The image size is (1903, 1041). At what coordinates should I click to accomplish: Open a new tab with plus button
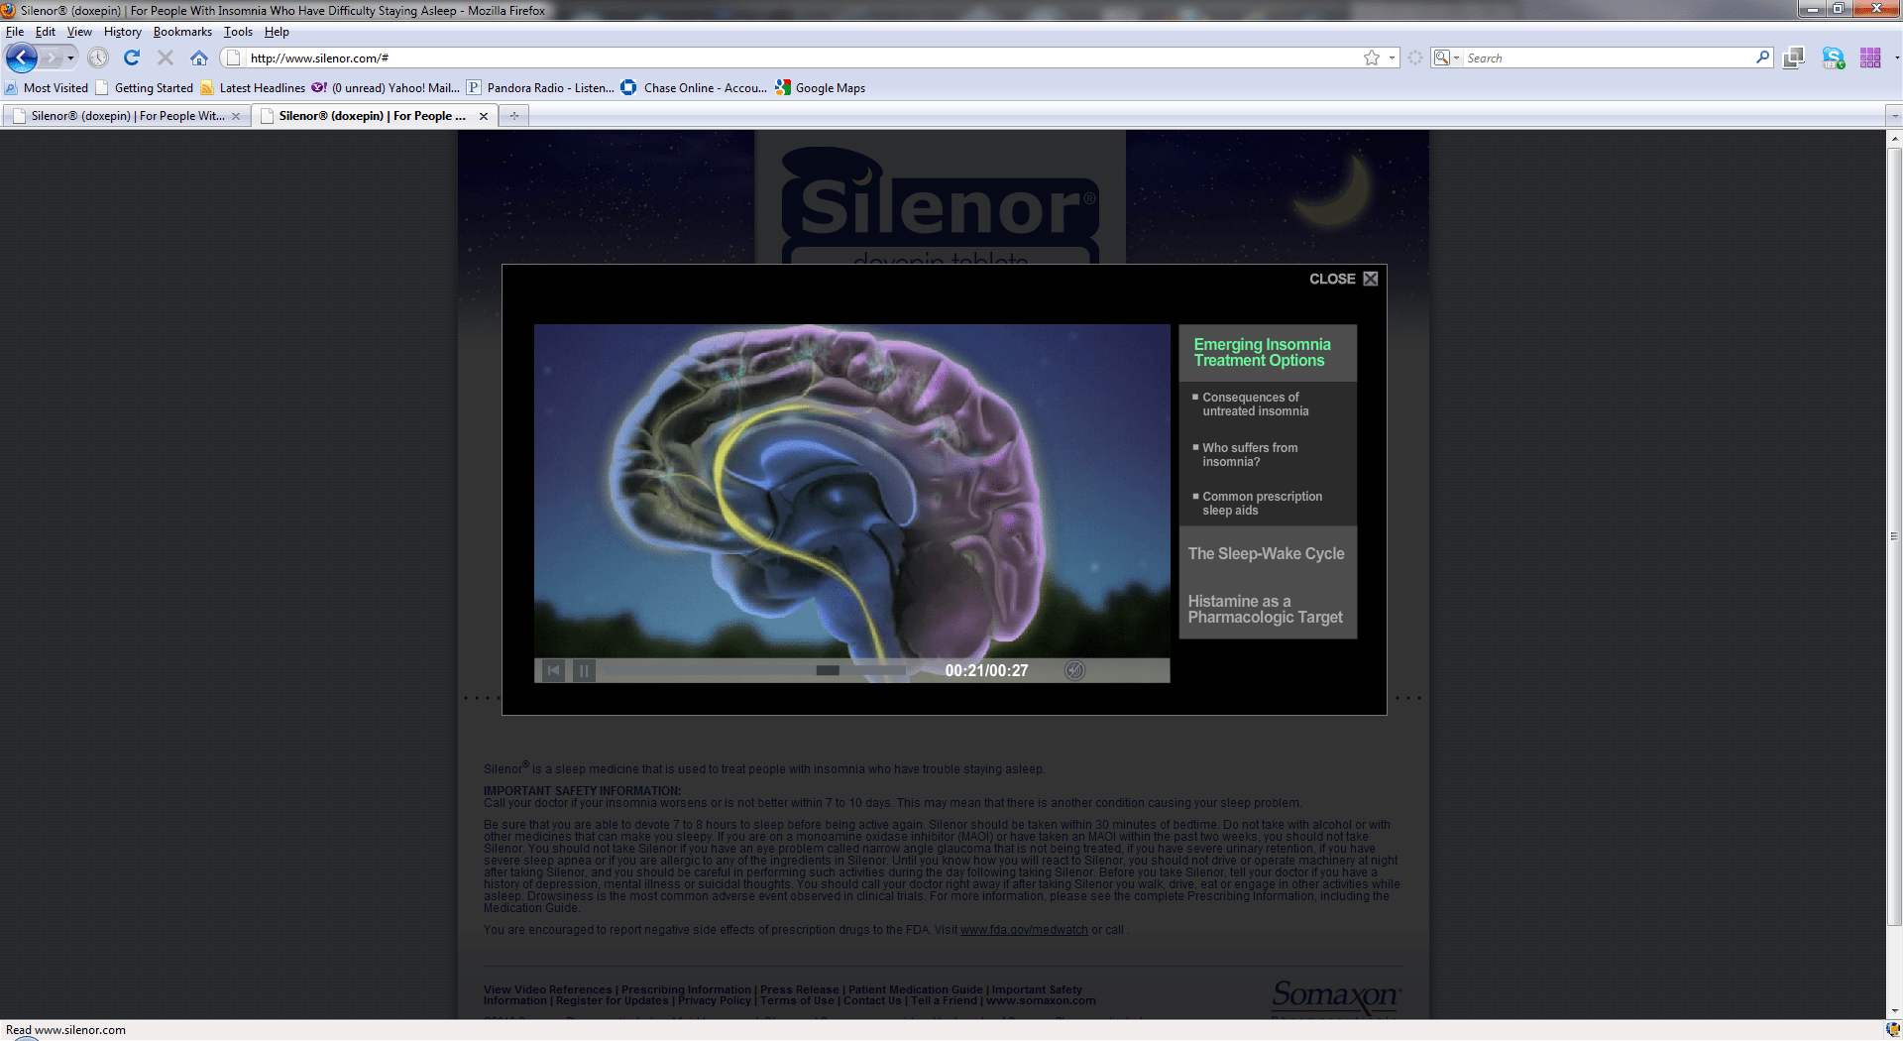[x=514, y=116]
